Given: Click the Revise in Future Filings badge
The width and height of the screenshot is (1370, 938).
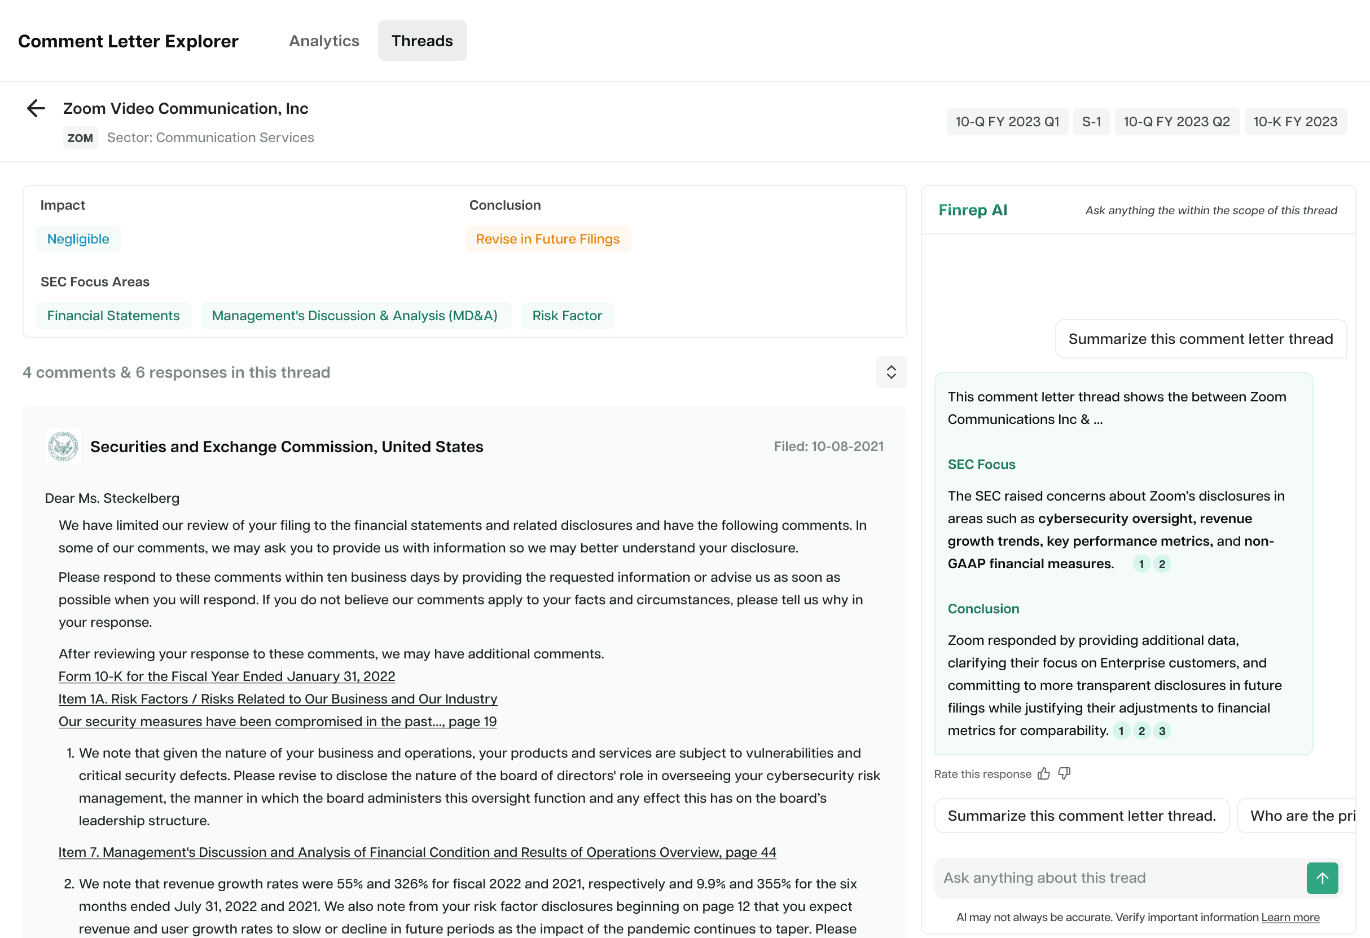Looking at the screenshot, I should [548, 239].
